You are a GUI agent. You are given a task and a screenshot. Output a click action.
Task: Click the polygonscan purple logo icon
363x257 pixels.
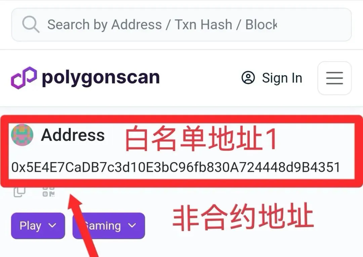pos(24,78)
